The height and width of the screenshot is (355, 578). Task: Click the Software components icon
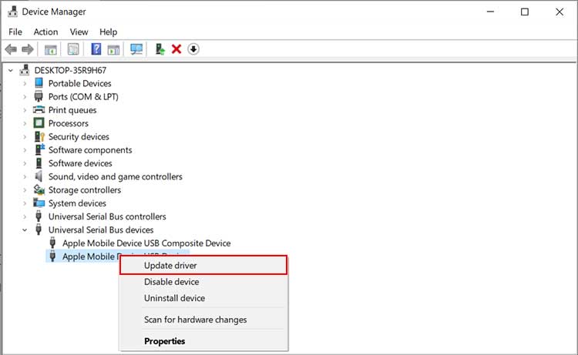pyautogui.click(x=39, y=149)
